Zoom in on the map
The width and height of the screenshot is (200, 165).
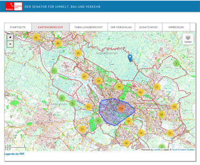coord(10,37)
